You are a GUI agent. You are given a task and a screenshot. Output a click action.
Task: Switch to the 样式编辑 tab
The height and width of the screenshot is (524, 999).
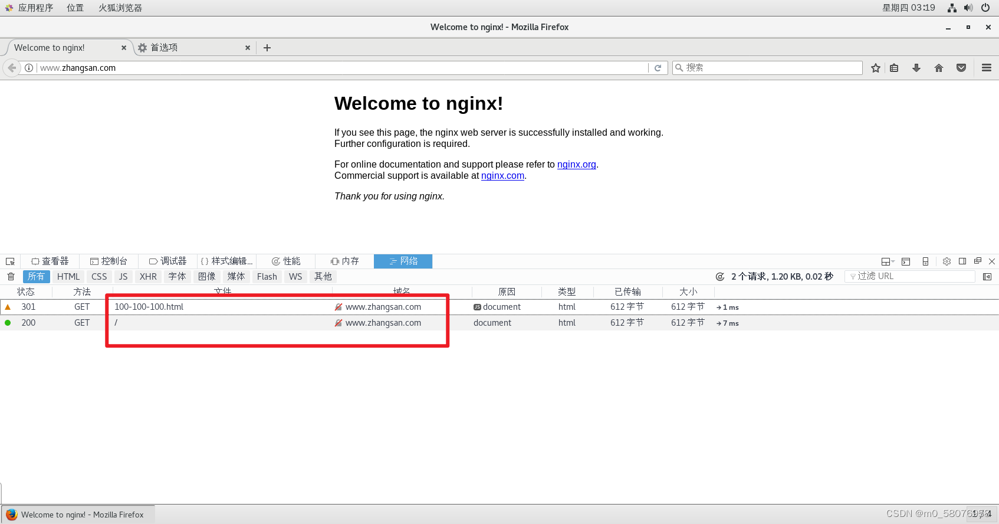[227, 261]
